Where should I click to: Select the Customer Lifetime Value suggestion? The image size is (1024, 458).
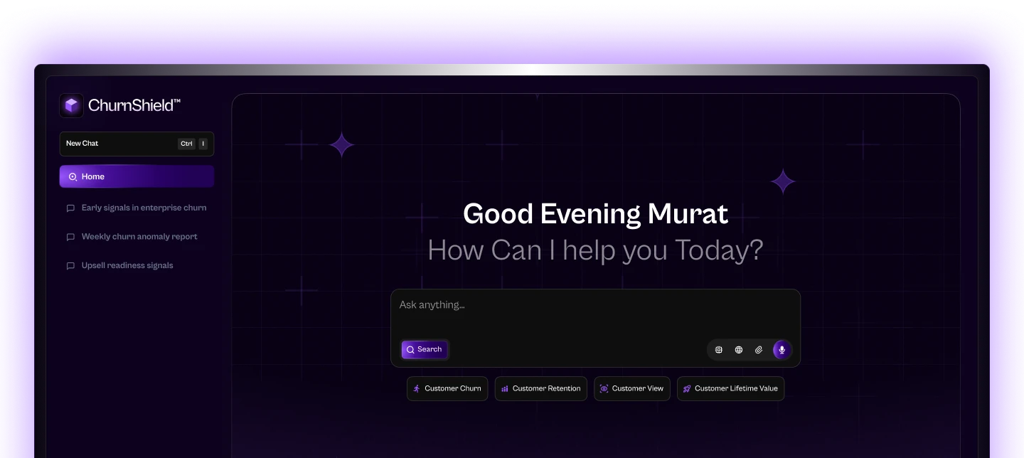point(730,388)
